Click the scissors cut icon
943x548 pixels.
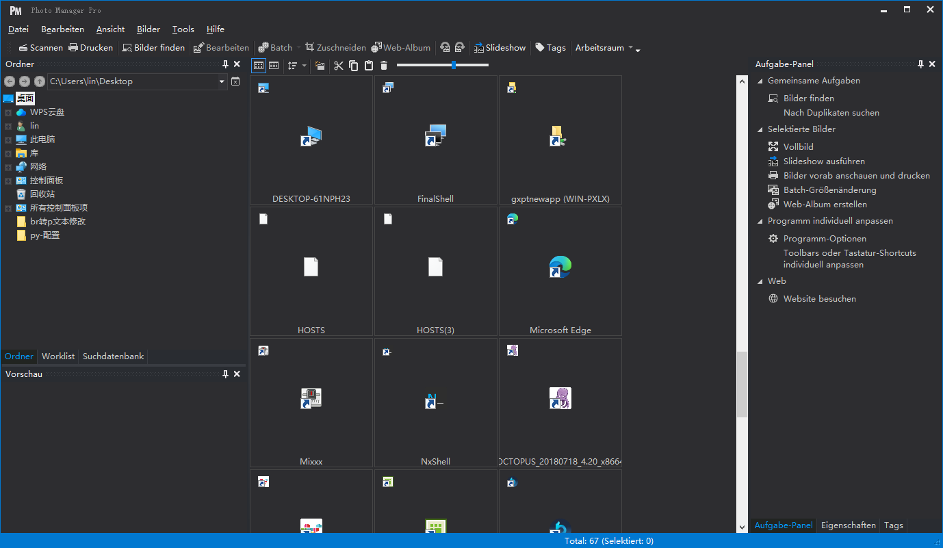tap(338, 66)
